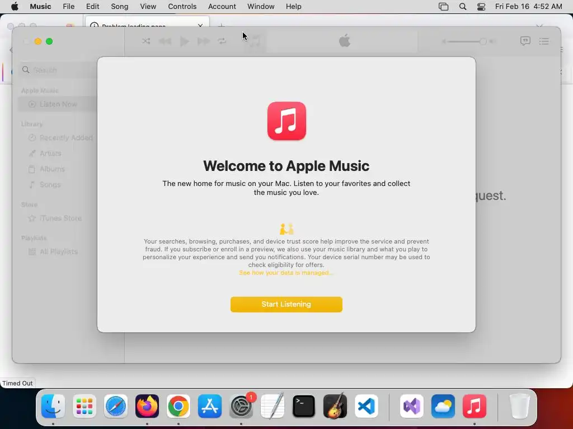
Task: Open Control Center from menu bar
Action: [x=481, y=7]
